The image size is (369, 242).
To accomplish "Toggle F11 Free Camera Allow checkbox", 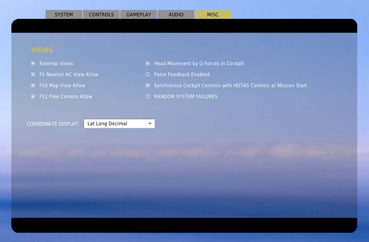I will (33, 96).
